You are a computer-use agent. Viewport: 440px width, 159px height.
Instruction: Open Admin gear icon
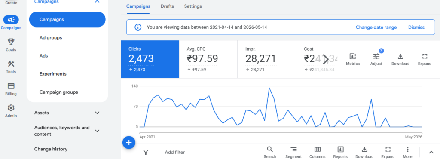pyautogui.click(x=11, y=108)
